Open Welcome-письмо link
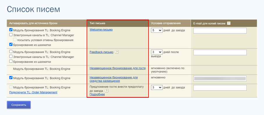 point(101,30)
